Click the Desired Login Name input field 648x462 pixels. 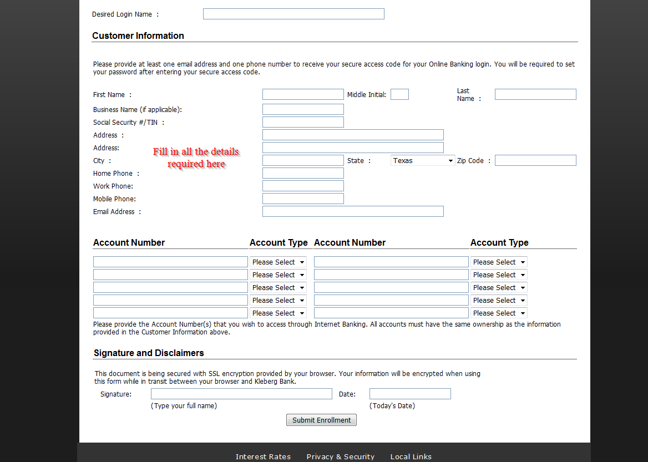(293, 14)
